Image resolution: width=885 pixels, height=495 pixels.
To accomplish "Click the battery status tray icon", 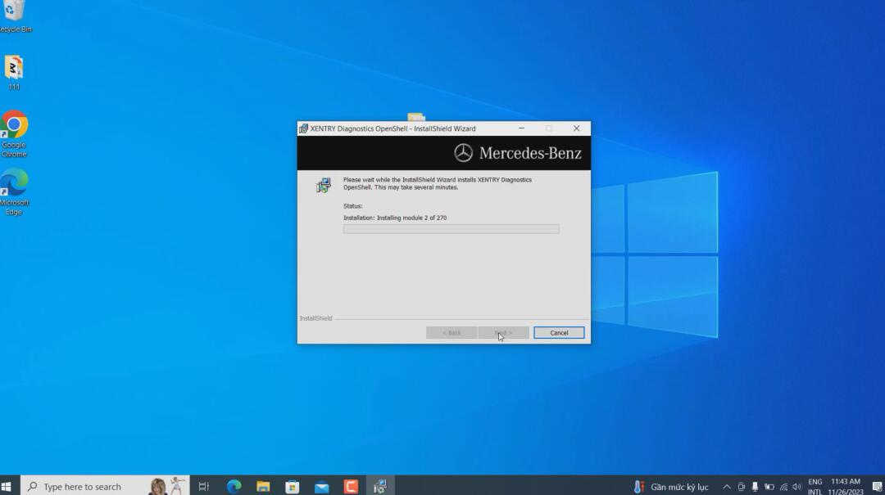I will pyautogui.click(x=769, y=487).
